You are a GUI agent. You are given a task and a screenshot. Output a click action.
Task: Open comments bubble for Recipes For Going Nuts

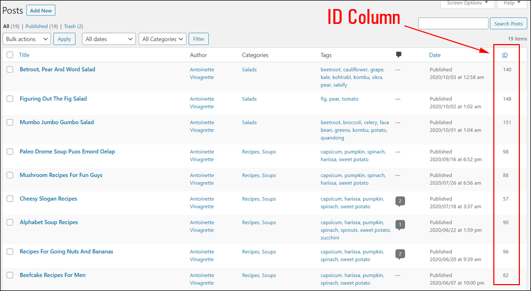point(400,254)
